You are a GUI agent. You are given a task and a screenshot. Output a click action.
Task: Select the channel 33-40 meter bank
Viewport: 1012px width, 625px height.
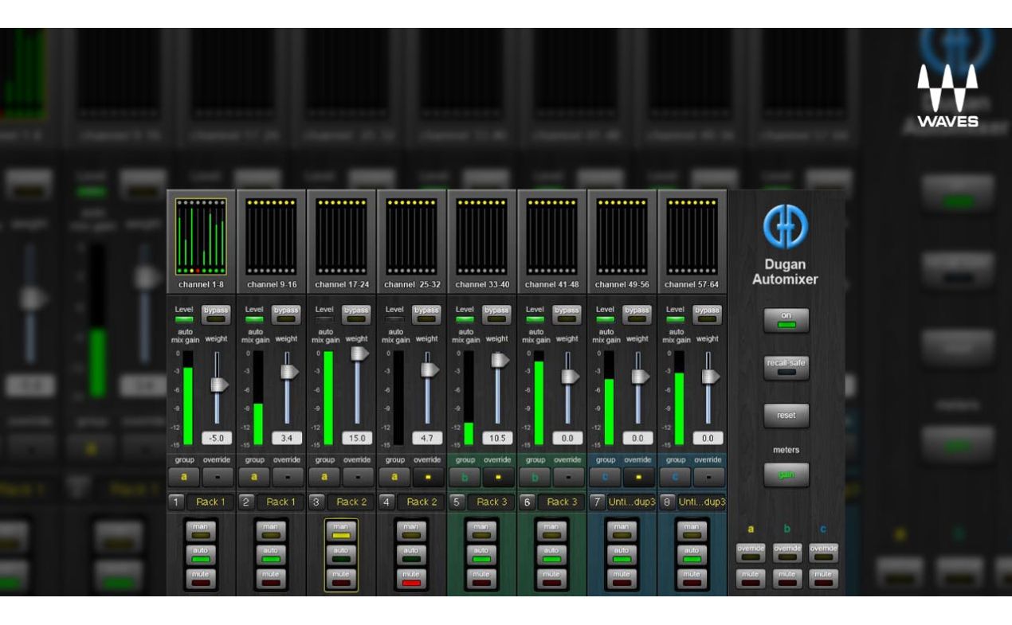[x=481, y=236]
